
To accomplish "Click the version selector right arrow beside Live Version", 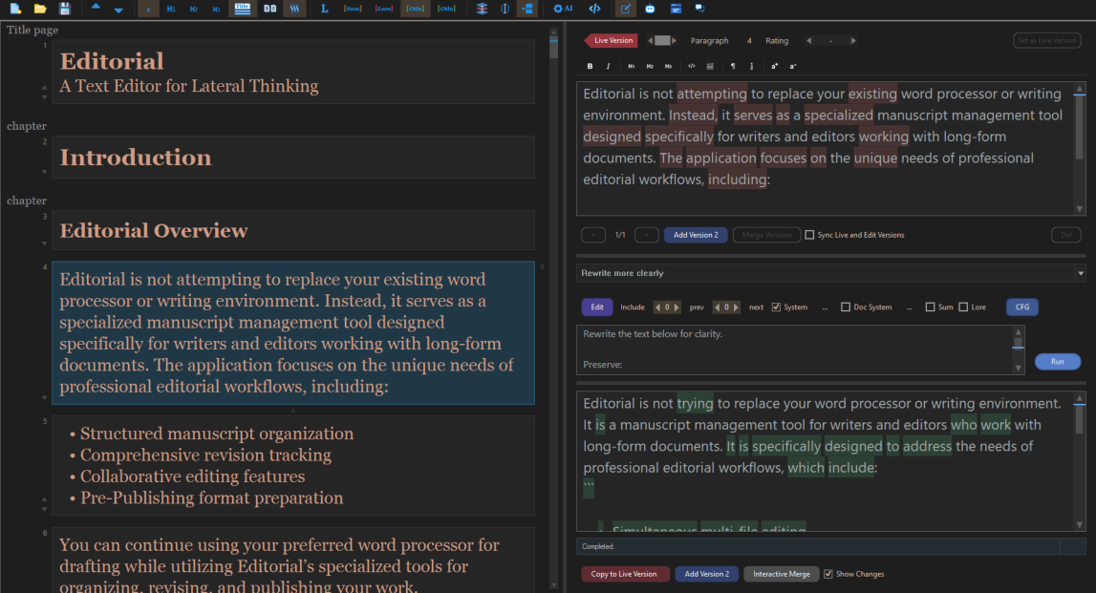I will pyautogui.click(x=674, y=40).
